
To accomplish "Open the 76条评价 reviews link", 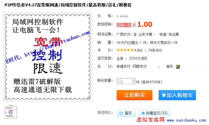I will [x=155, y=50].
